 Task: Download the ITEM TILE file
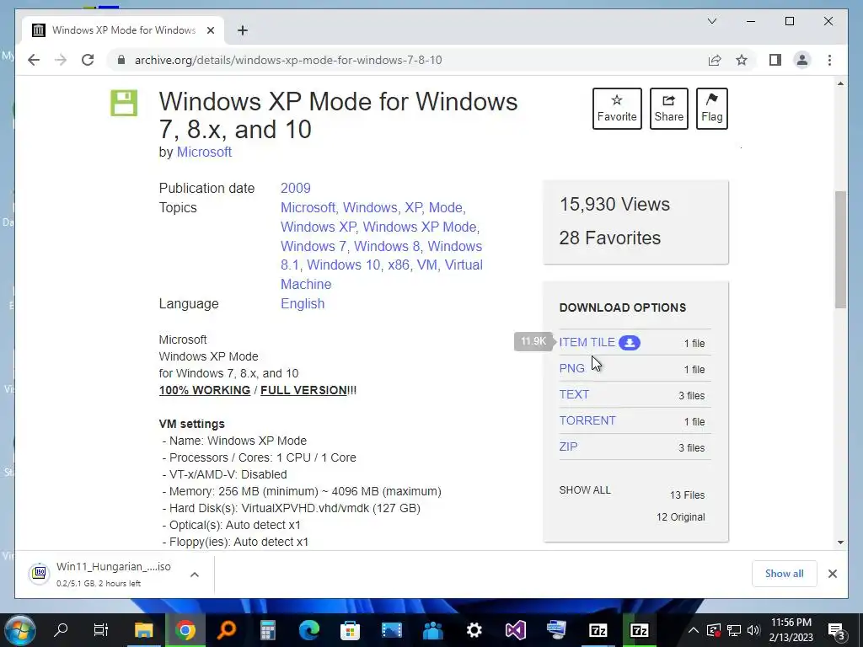click(587, 342)
